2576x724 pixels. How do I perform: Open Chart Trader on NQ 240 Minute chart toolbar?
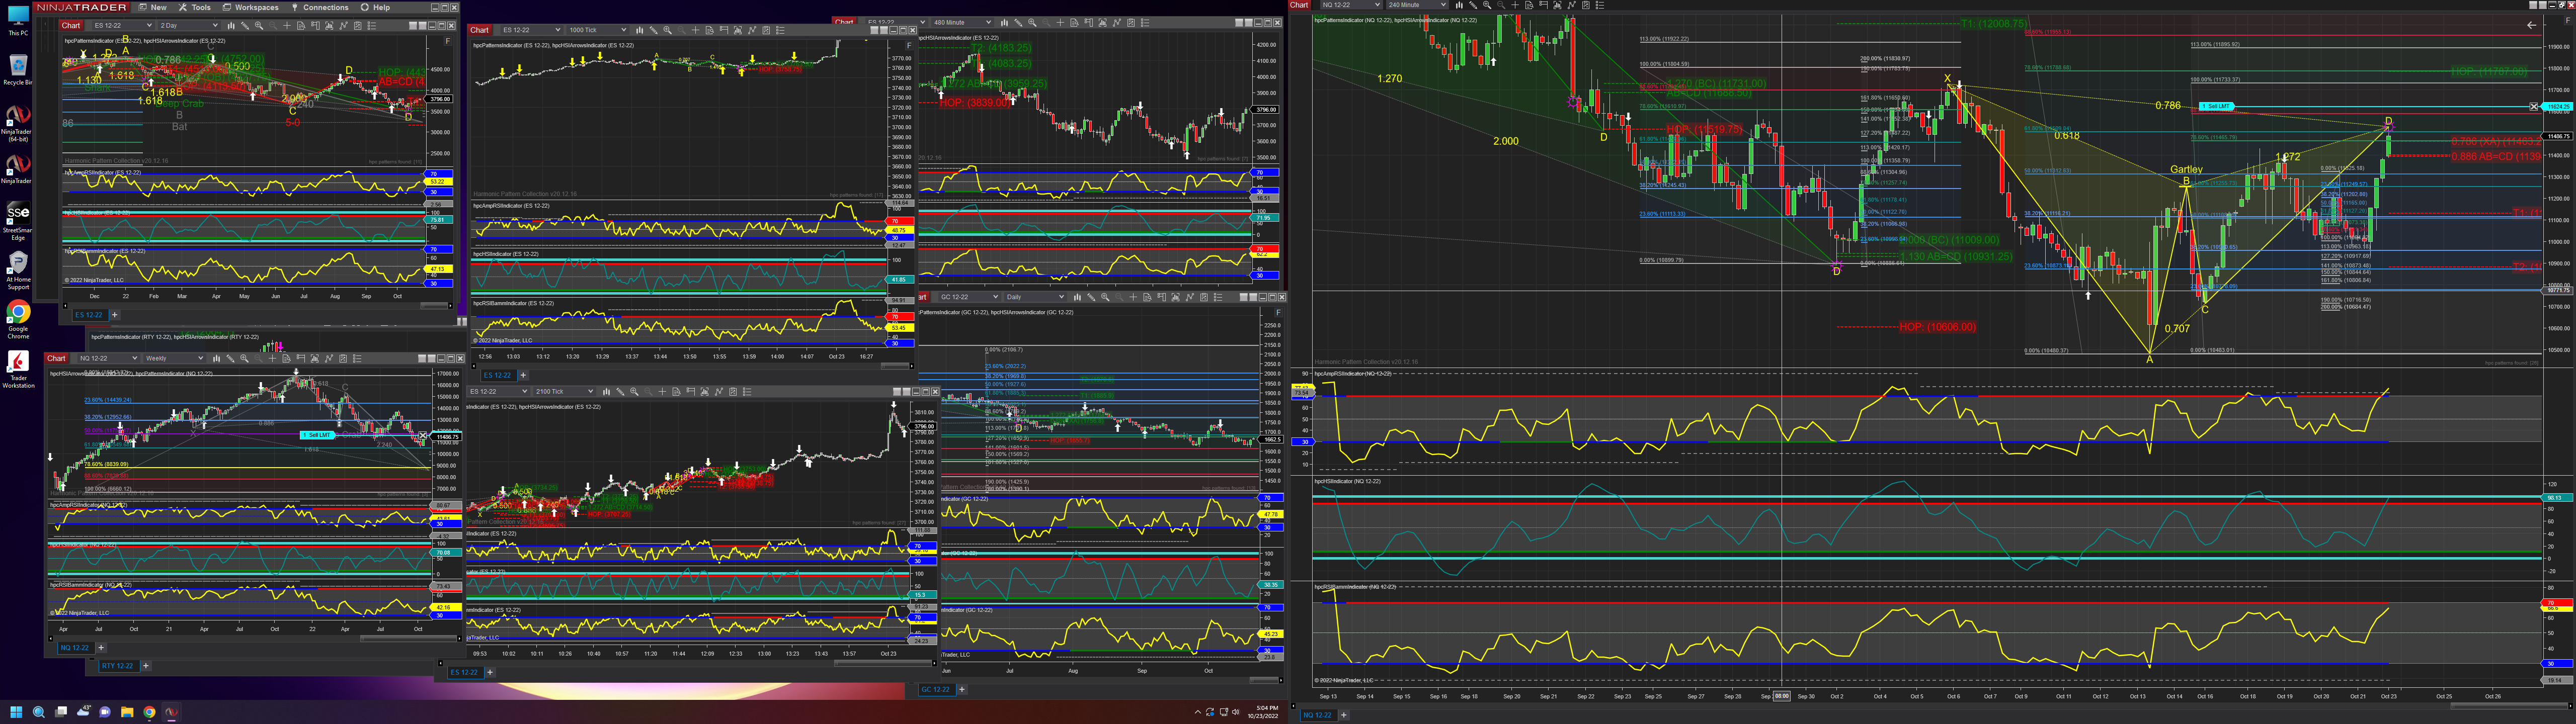pos(1543,5)
